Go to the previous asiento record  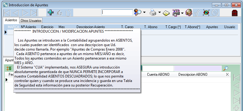click(16, 13)
